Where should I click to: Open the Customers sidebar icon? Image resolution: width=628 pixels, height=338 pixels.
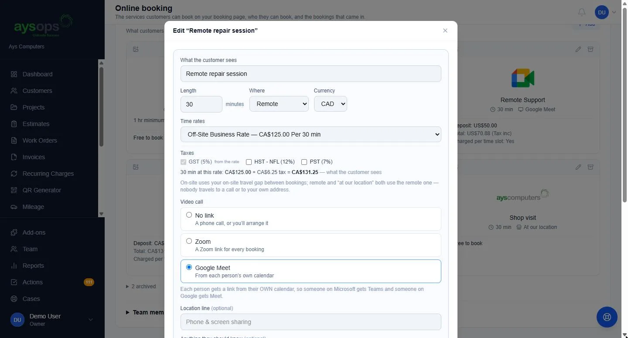point(14,91)
